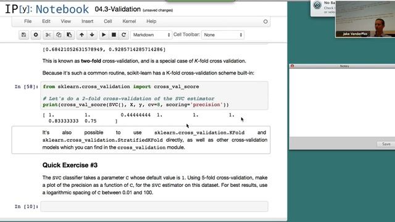The image size is (395, 222).
Task: Click the empty In [10] code cell
Action: [x=154, y=207]
